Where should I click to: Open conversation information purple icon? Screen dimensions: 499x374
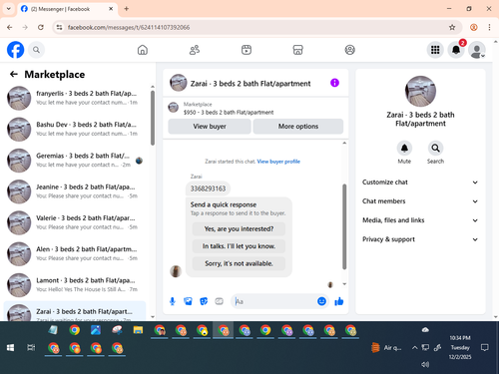tap(334, 83)
